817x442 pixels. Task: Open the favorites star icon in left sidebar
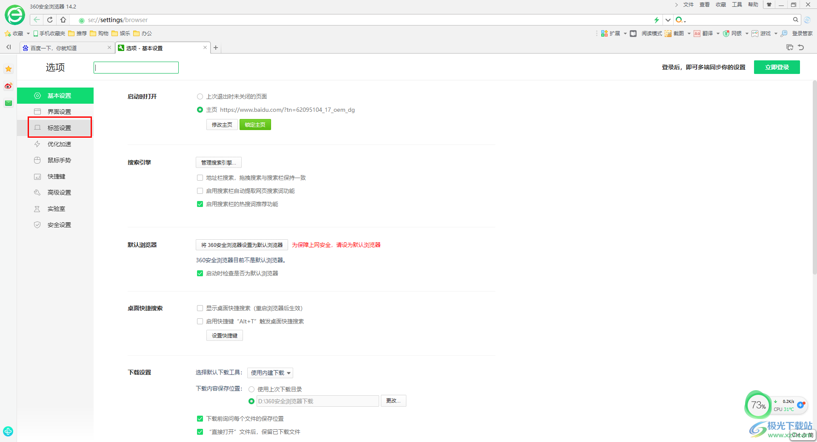(x=9, y=69)
